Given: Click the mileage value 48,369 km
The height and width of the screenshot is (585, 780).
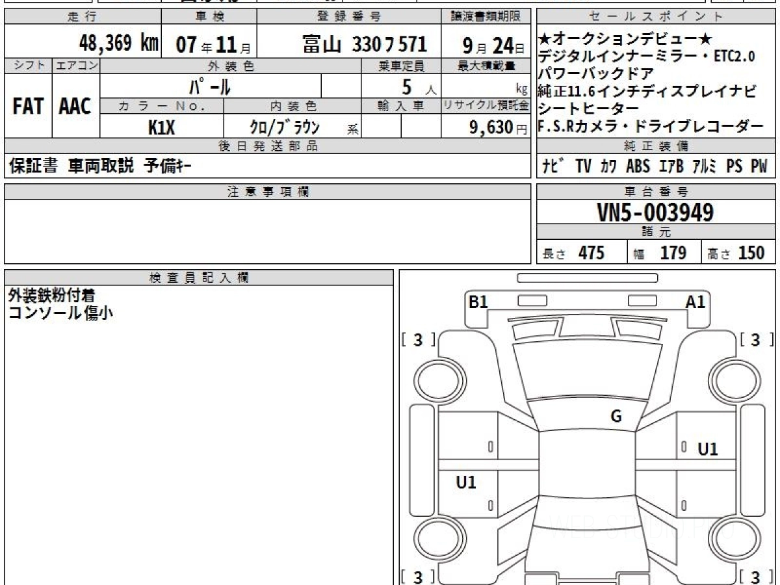Looking at the screenshot, I should 118,44.
